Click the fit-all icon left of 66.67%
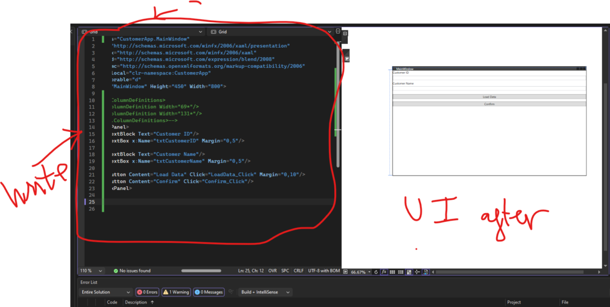Image resolution: width=610 pixels, height=307 pixels. (346, 271)
